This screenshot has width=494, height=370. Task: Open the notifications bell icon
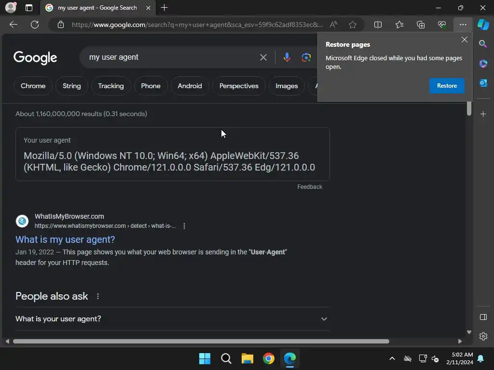pos(481,358)
